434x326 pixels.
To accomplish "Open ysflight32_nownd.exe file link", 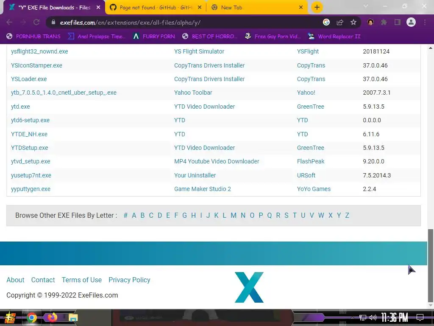I will pos(39,51).
